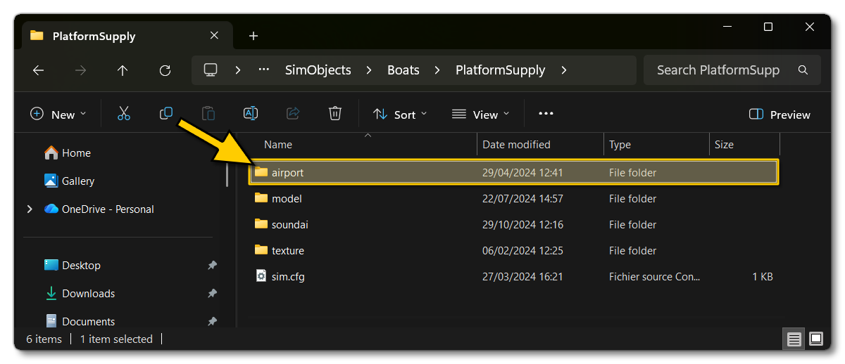Click the Rename icon in toolbar
This screenshot has width=845, height=364.
pyautogui.click(x=250, y=114)
